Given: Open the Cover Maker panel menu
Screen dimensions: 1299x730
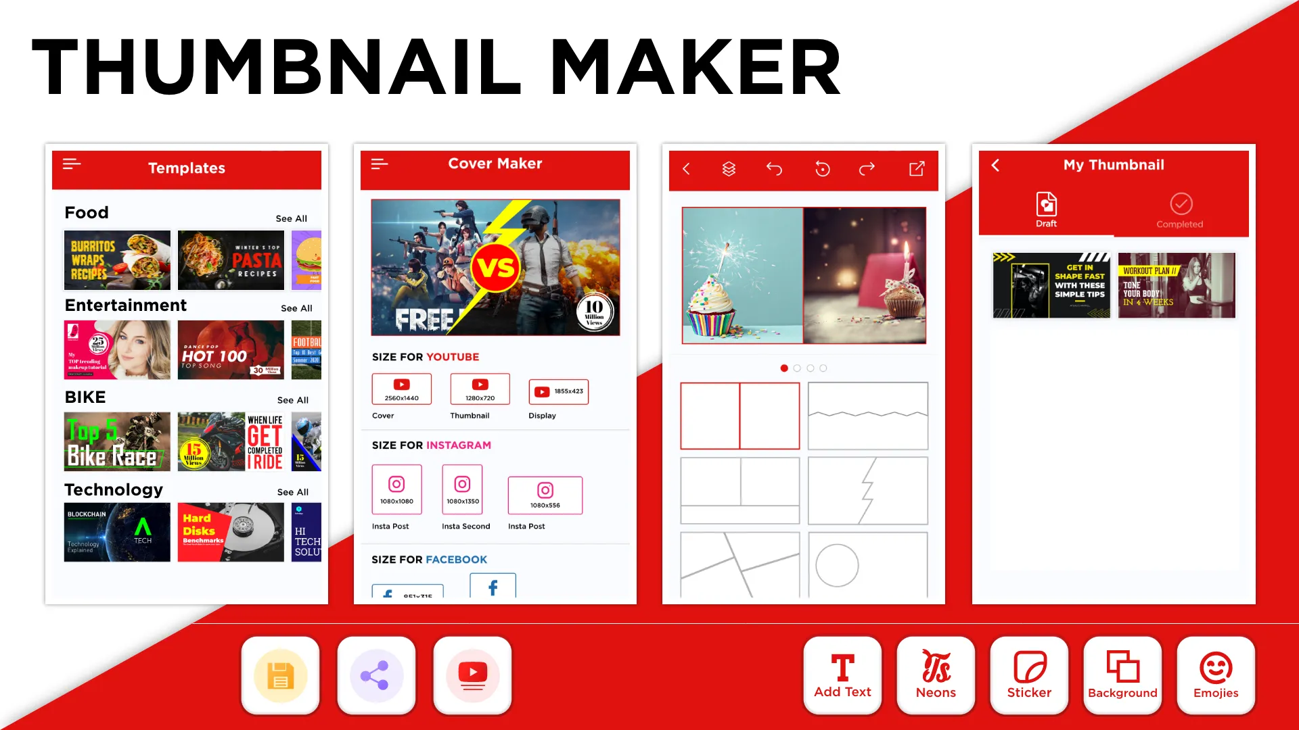Looking at the screenshot, I should point(380,164).
